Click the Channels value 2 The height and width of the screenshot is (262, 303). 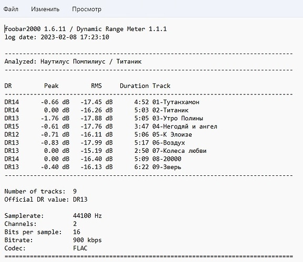click(75, 224)
